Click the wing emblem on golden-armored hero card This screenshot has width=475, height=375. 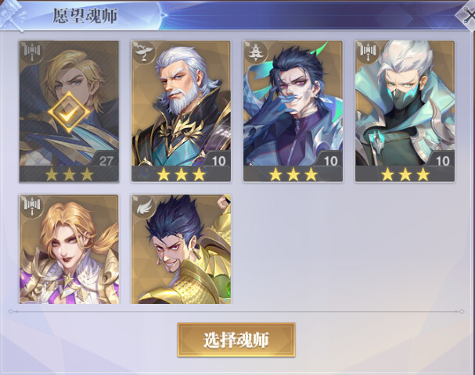pyautogui.click(x=144, y=205)
